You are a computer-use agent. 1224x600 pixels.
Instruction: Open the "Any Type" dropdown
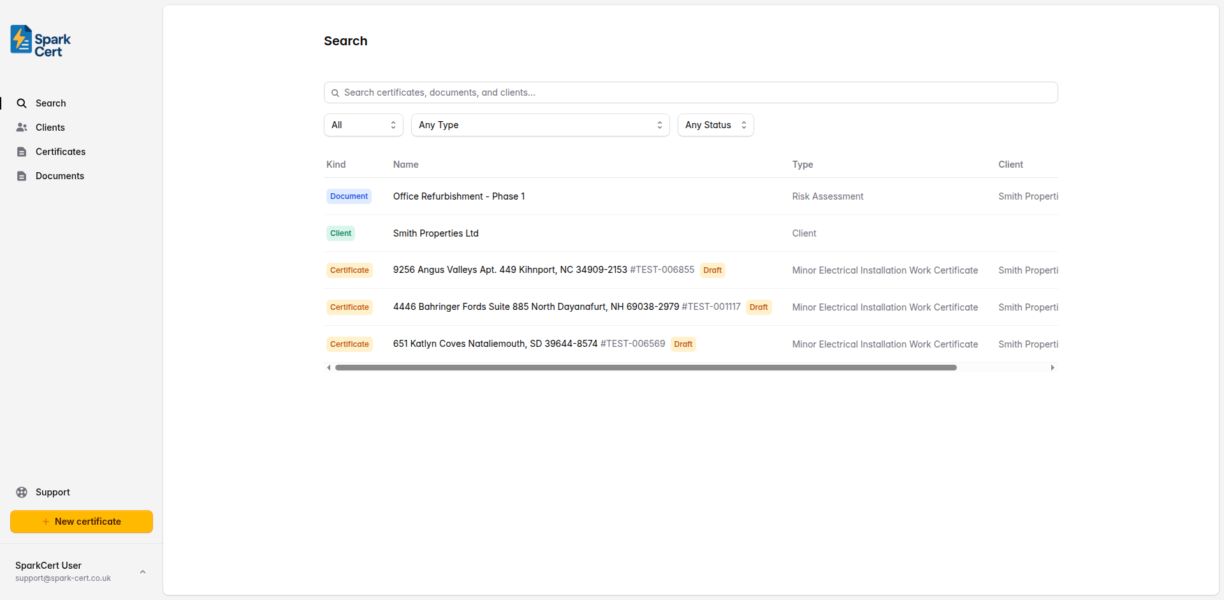coord(540,124)
